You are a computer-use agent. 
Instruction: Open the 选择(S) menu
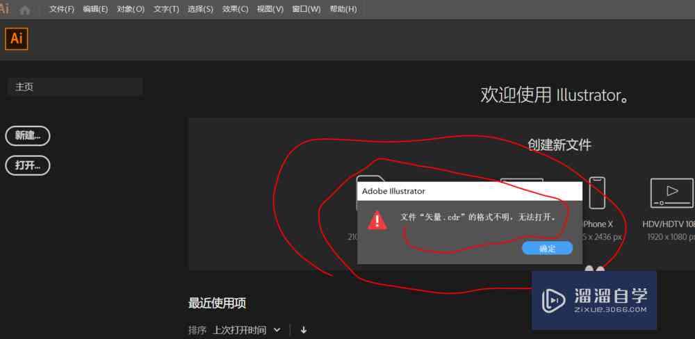point(200,9)
